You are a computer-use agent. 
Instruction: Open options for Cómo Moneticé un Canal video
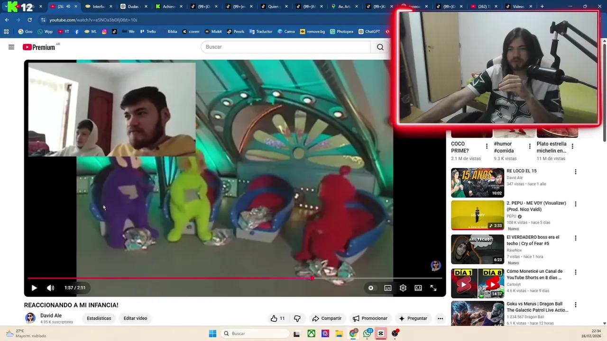click(575, 272)
